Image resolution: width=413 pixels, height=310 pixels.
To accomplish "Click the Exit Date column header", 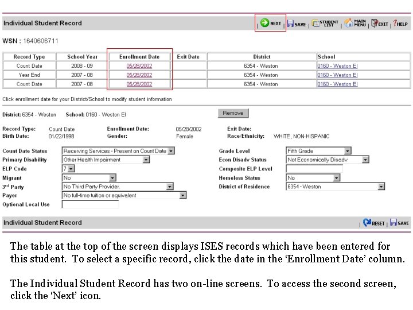I will pyautogui.click(x=188, y=57).
